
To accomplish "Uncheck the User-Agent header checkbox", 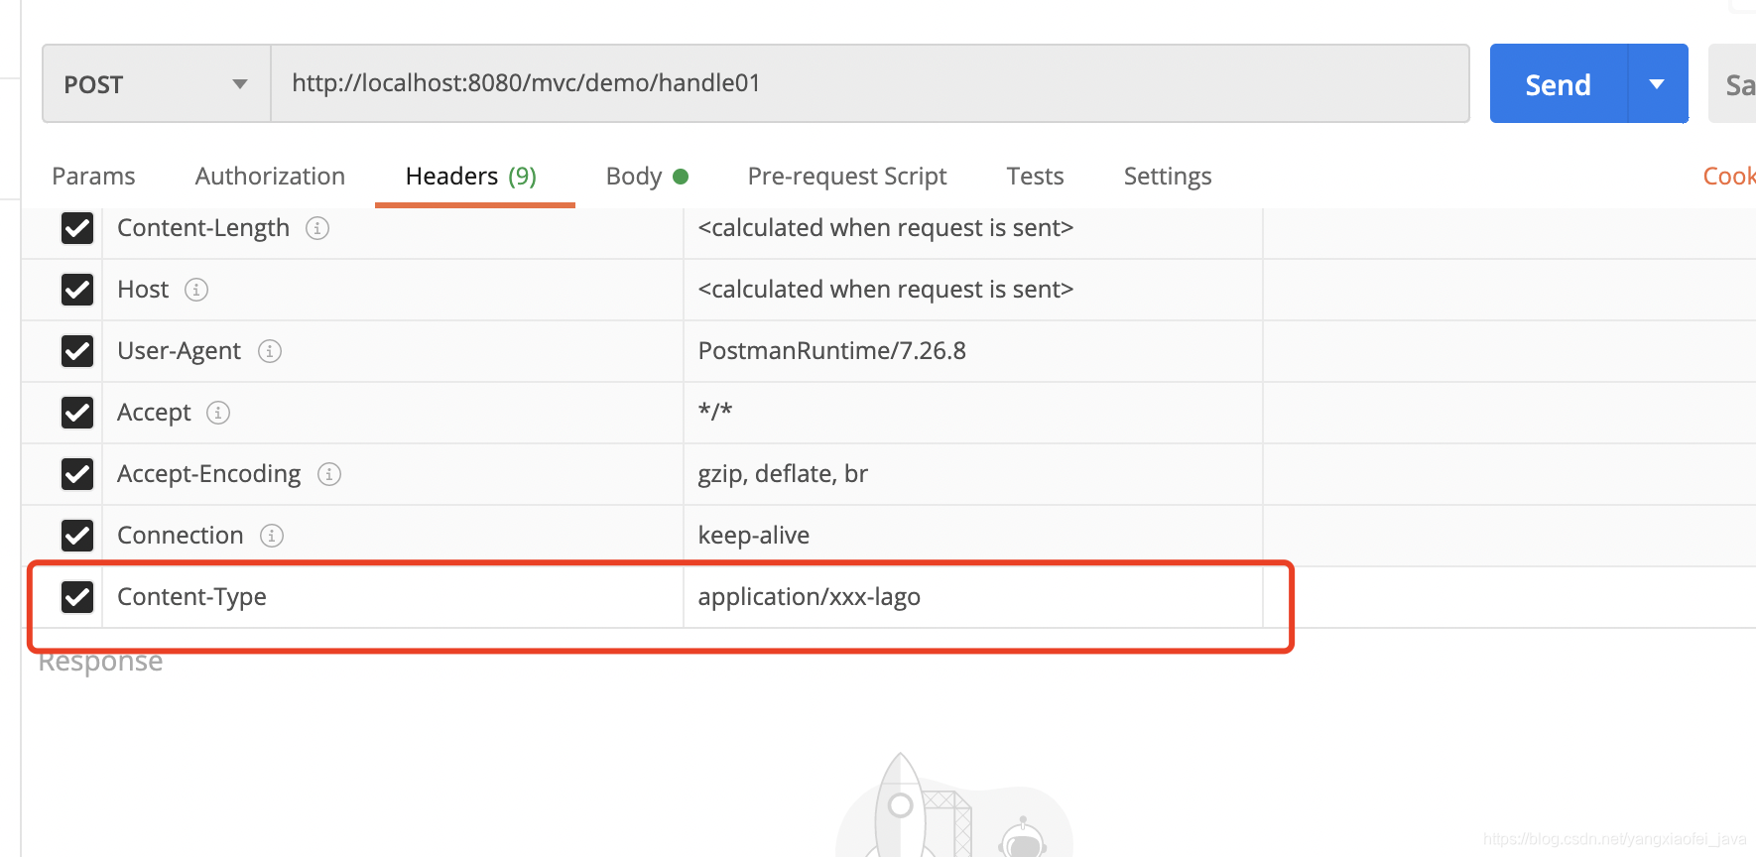I will [x=77, y=351].
